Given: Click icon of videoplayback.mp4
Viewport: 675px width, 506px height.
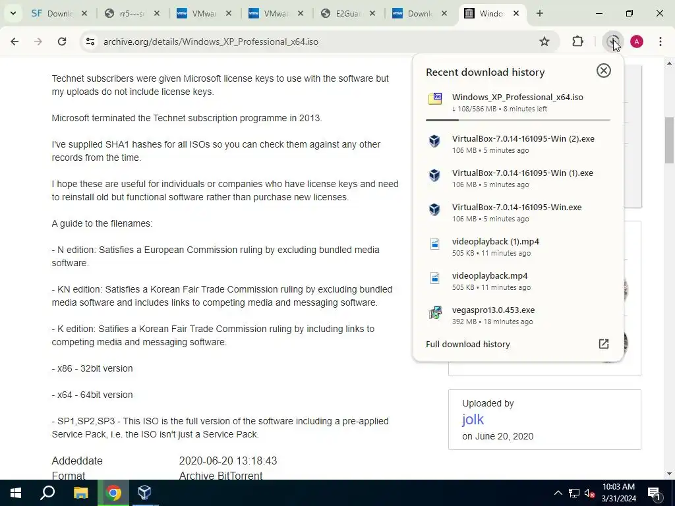Looking at the screenshot, I should pos(435,279).
